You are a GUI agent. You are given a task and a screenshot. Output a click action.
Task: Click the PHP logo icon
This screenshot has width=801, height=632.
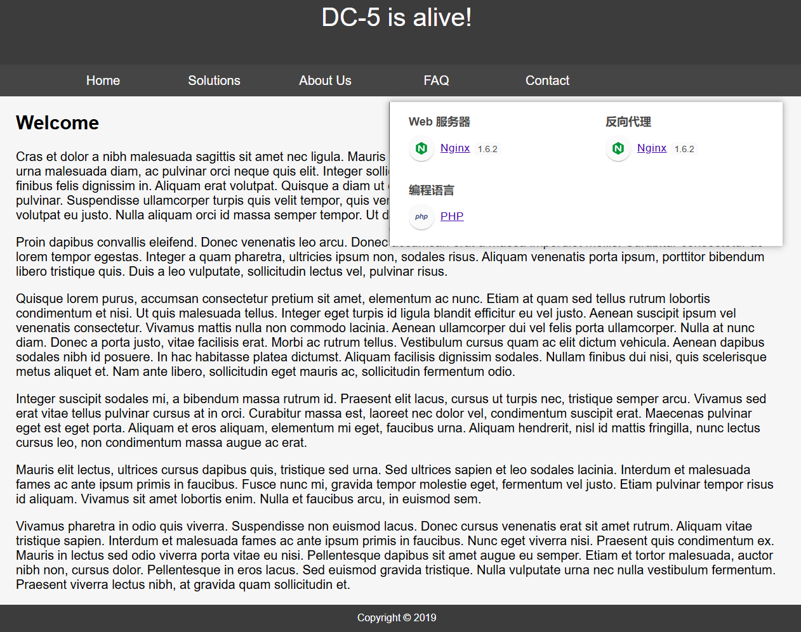tap(421, 217)
